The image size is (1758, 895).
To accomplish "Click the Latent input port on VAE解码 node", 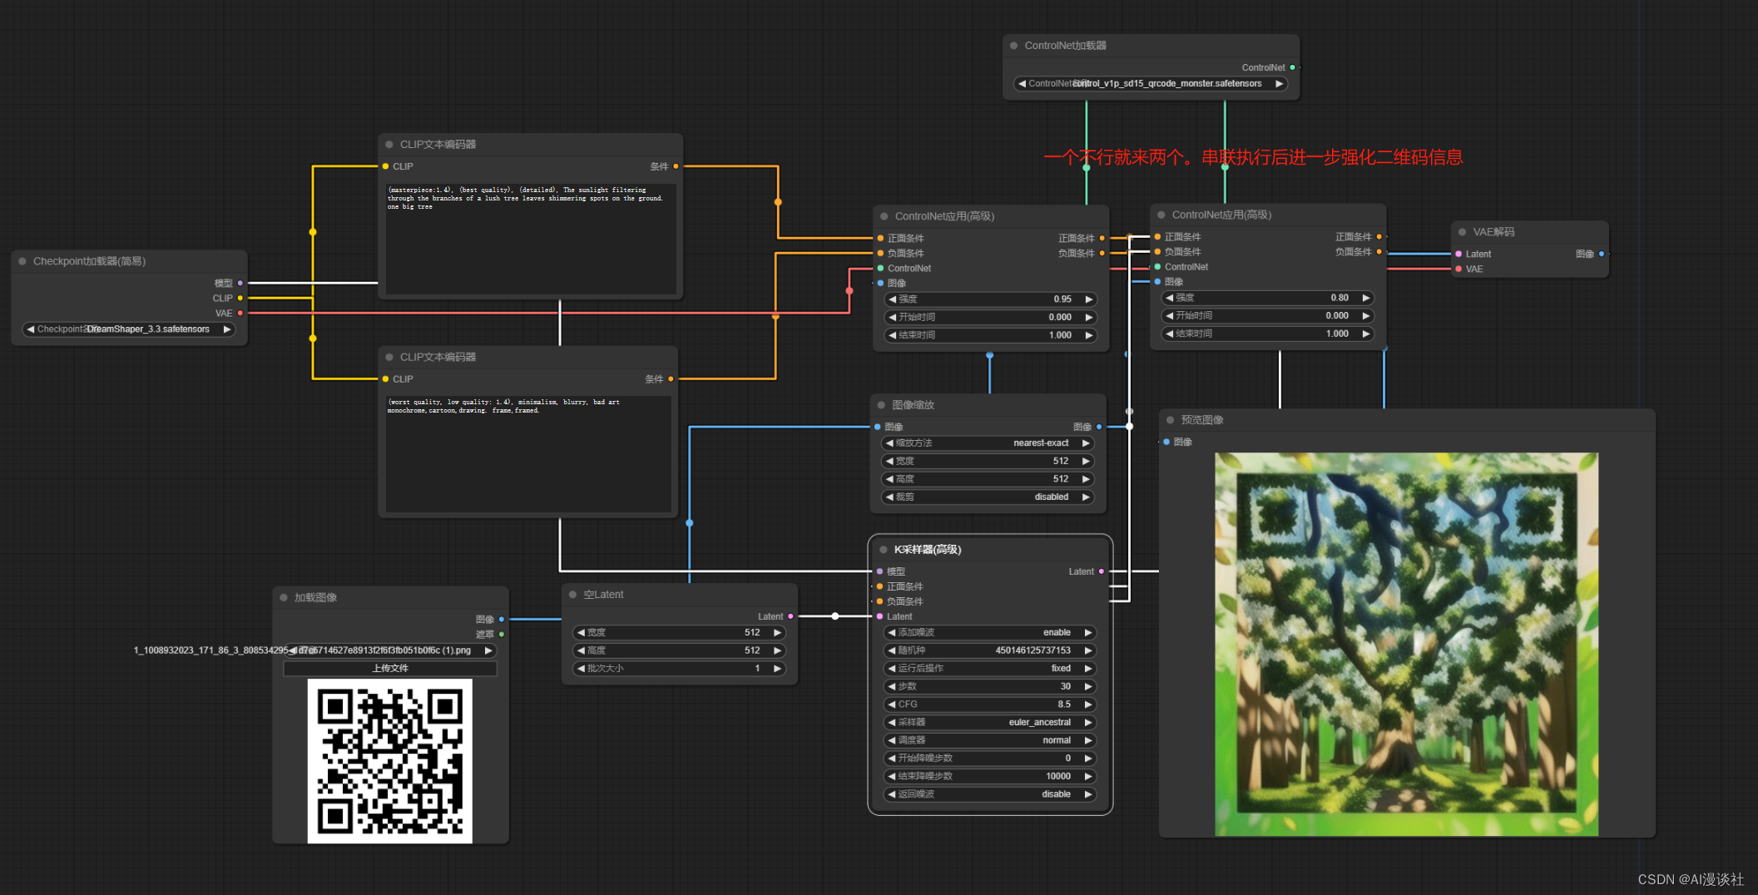I will (x=1458, y=254).
